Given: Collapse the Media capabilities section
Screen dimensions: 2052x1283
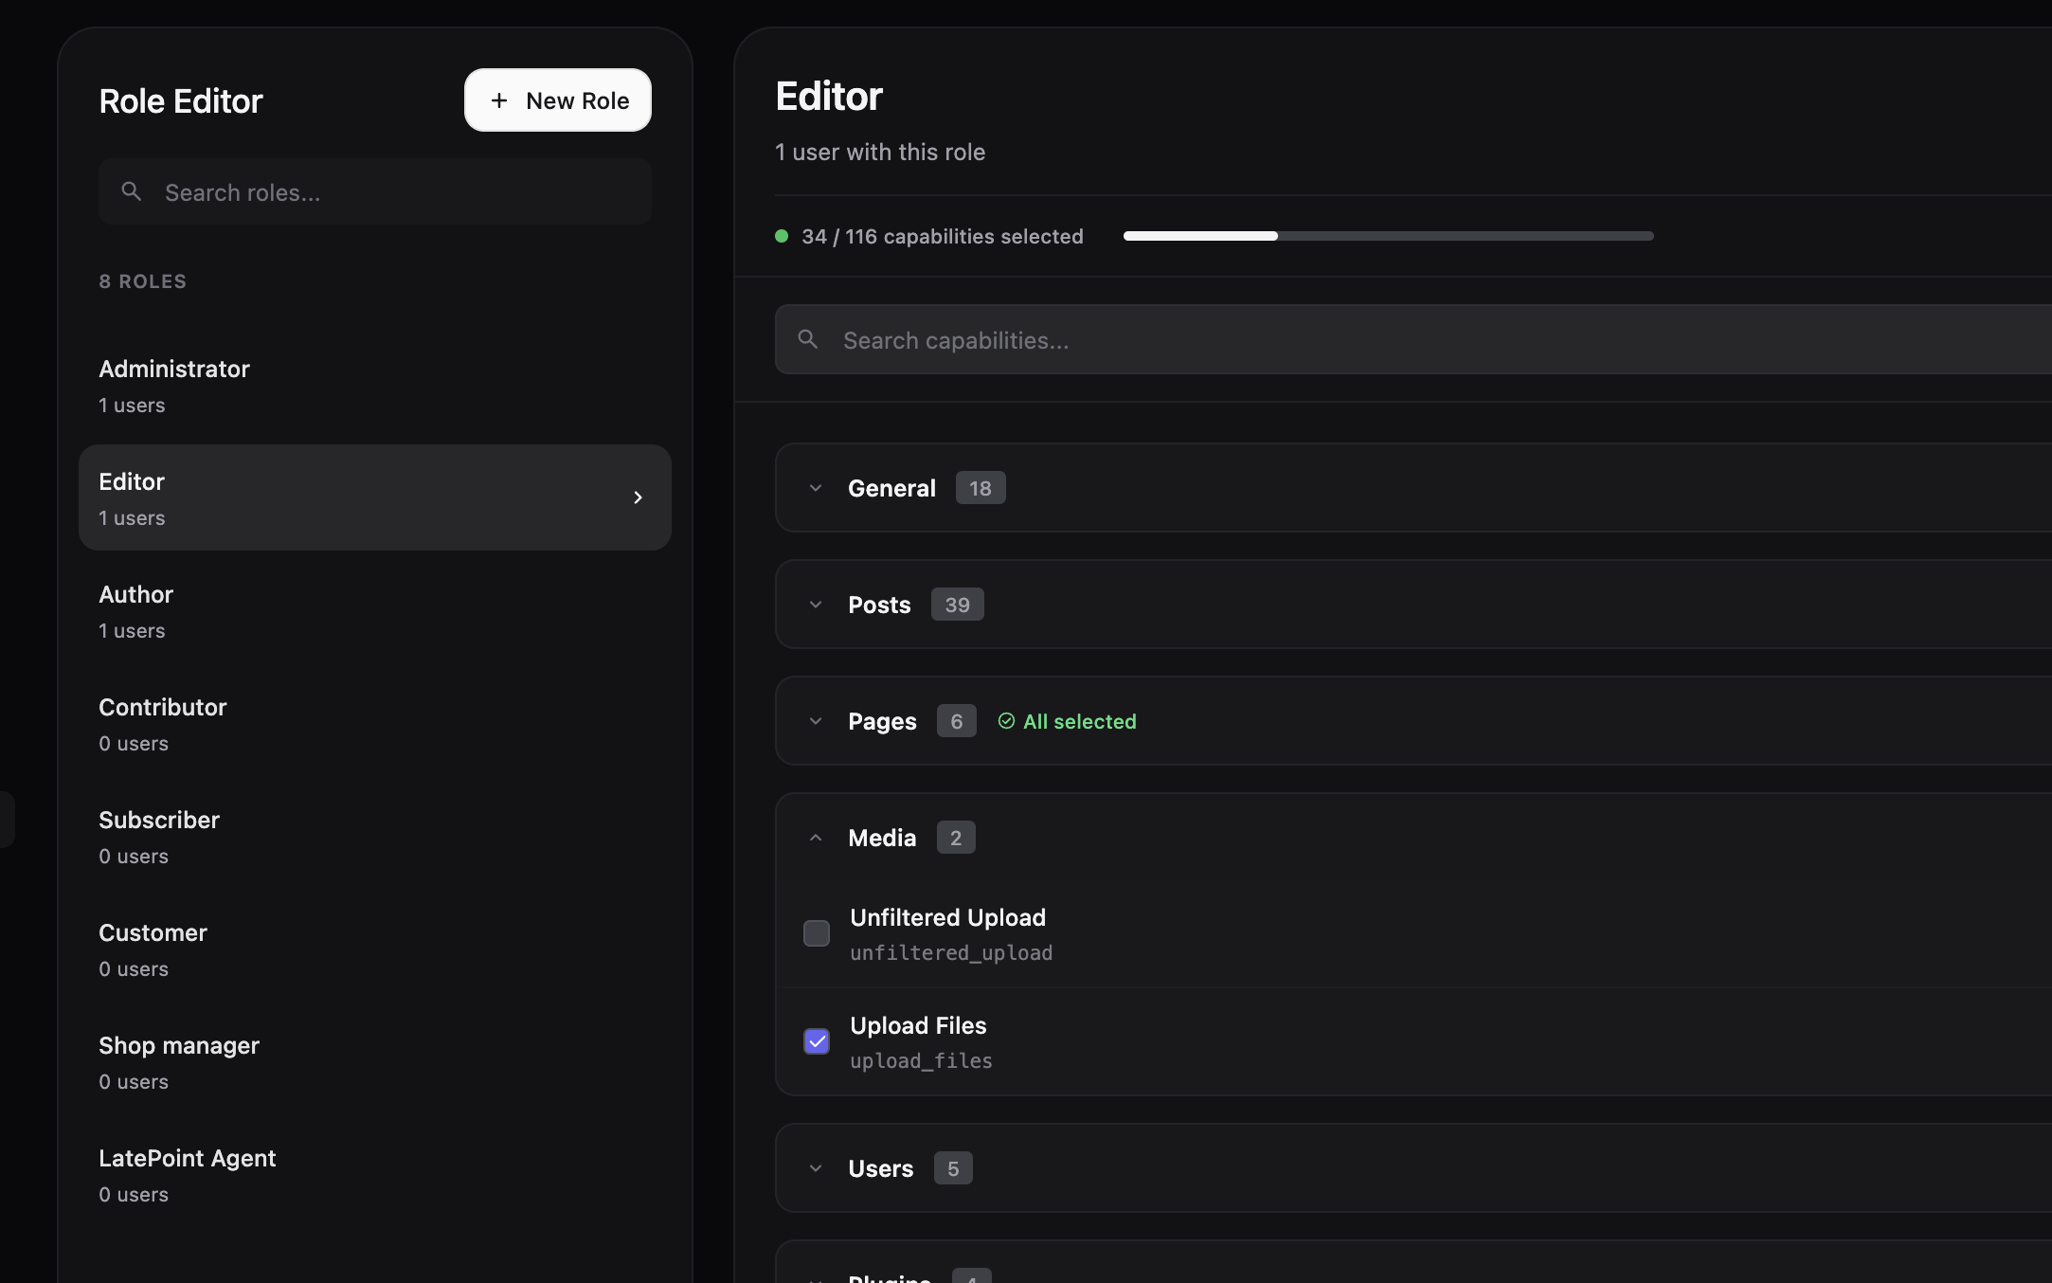Looking at the screenshot, I should coord(816,837).
